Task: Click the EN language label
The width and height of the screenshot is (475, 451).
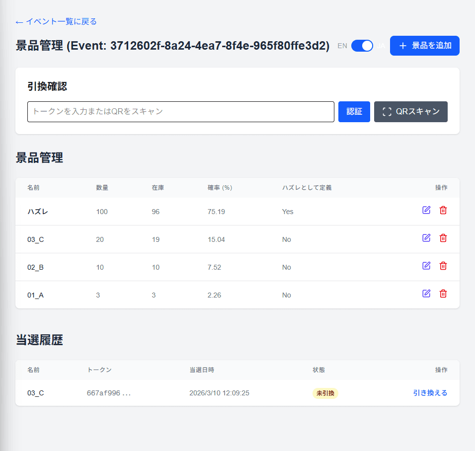Action: (x=342, y=46)
